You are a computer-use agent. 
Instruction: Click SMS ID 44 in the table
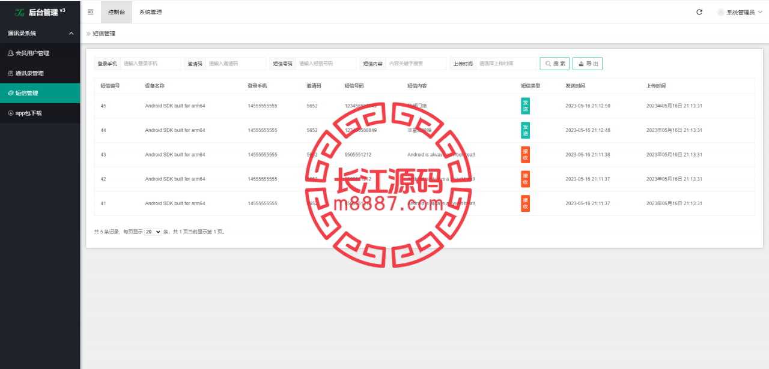[x=103, y=130]
